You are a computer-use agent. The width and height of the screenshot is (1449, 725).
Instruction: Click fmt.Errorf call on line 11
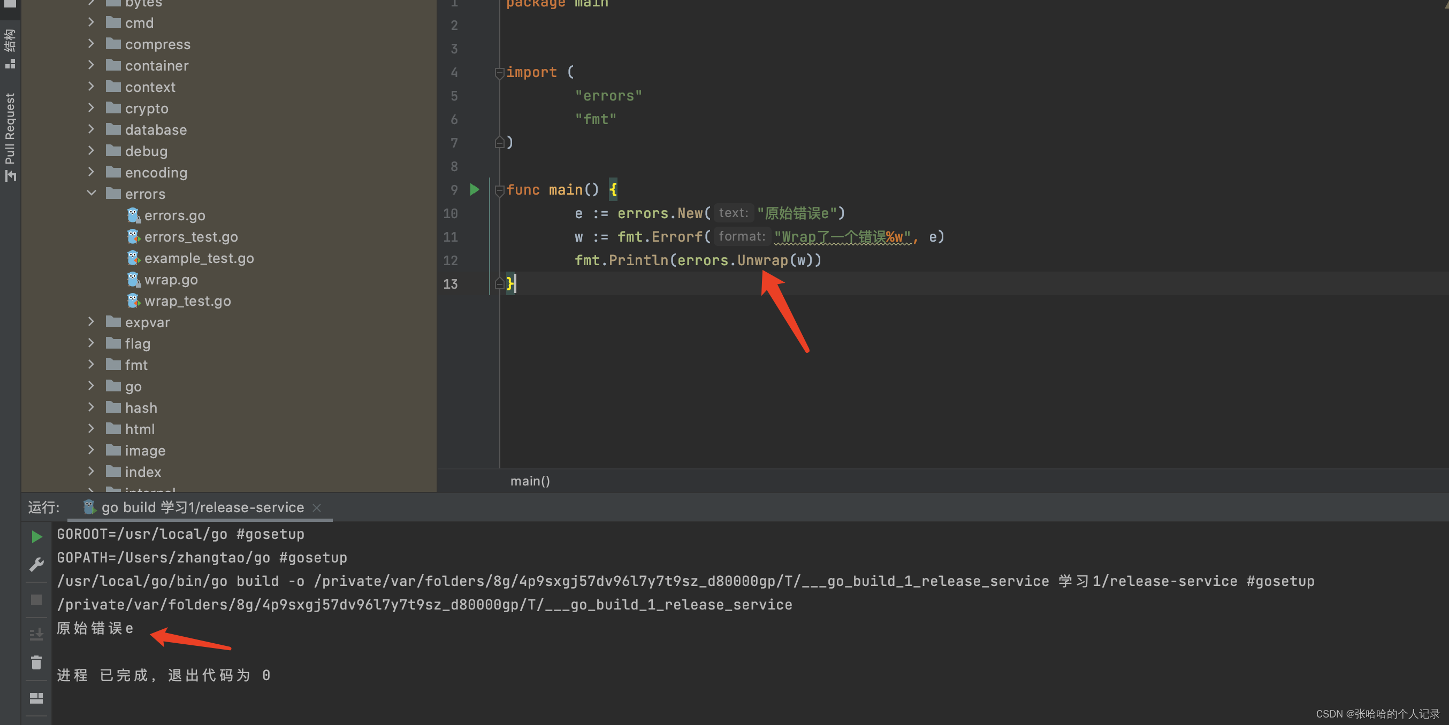[x=660, y=237]
